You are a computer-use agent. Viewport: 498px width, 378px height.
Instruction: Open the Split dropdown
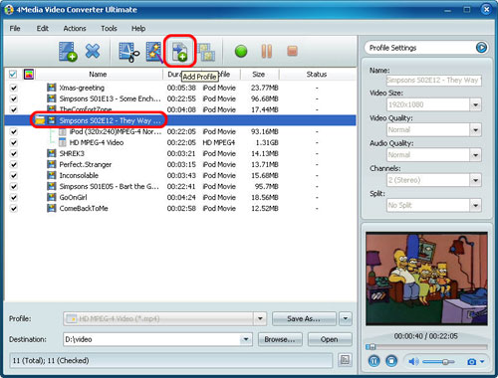pos(475,206)
